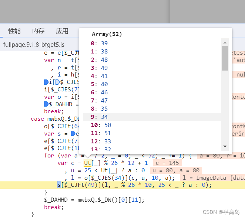This screenshot has height=218, width=245.
Task: Select array entry 3: 49
Action: click(152, 68)
